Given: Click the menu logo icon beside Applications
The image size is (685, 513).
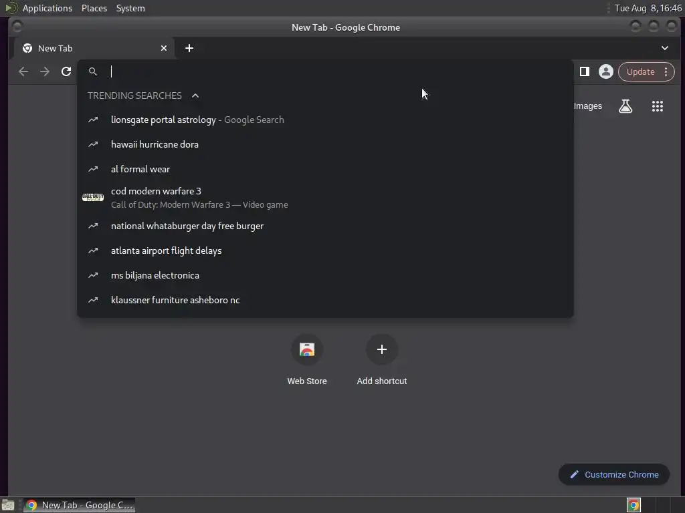Looking at the screenshot, I should click(x=11, y=8).
